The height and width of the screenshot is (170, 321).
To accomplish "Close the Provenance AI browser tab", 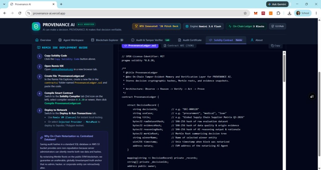I will pyautogui.click(x=53, y=4).
